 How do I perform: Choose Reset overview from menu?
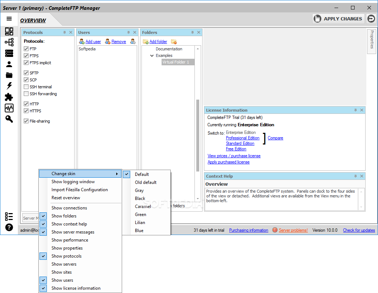point(80,198)
